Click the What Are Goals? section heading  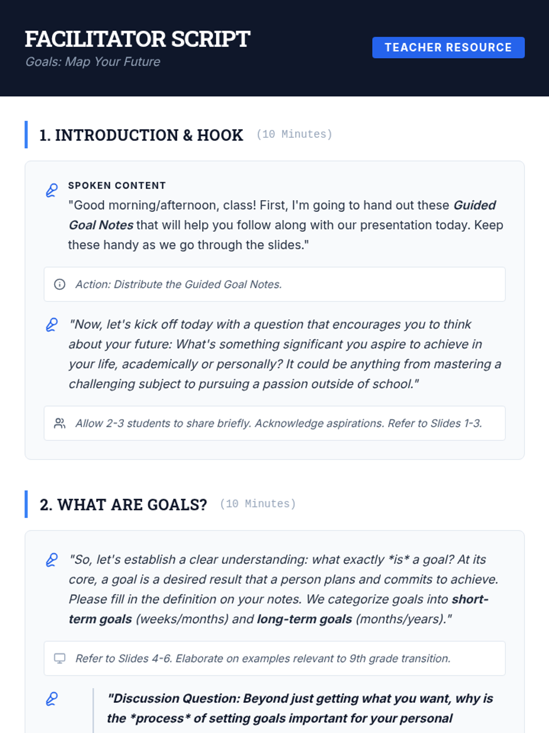tap(123, 504)
